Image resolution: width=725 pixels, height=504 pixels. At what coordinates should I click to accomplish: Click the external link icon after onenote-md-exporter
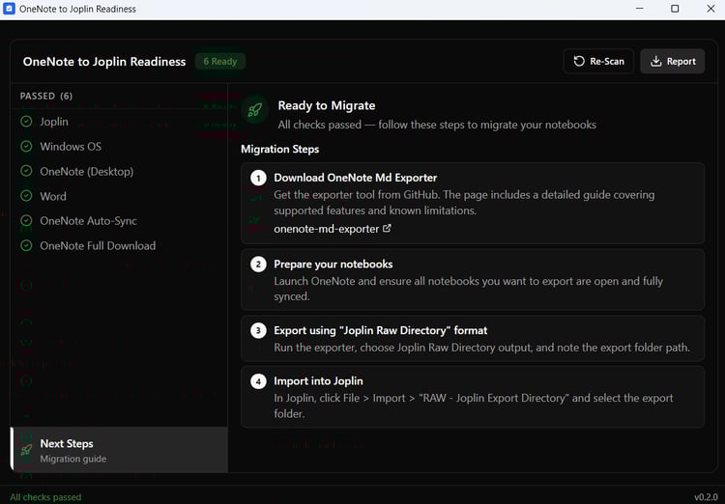click(x=387, y=229)
